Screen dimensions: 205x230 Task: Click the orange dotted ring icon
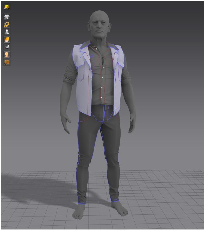tap(7, 24)
